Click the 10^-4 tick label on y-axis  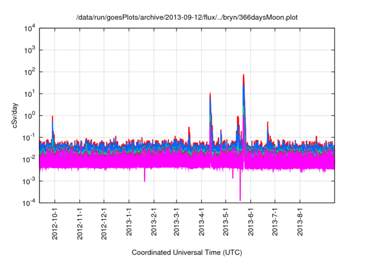[x=29, y=203]
